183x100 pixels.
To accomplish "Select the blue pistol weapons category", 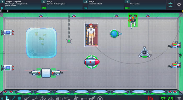I will pos(7,98).
